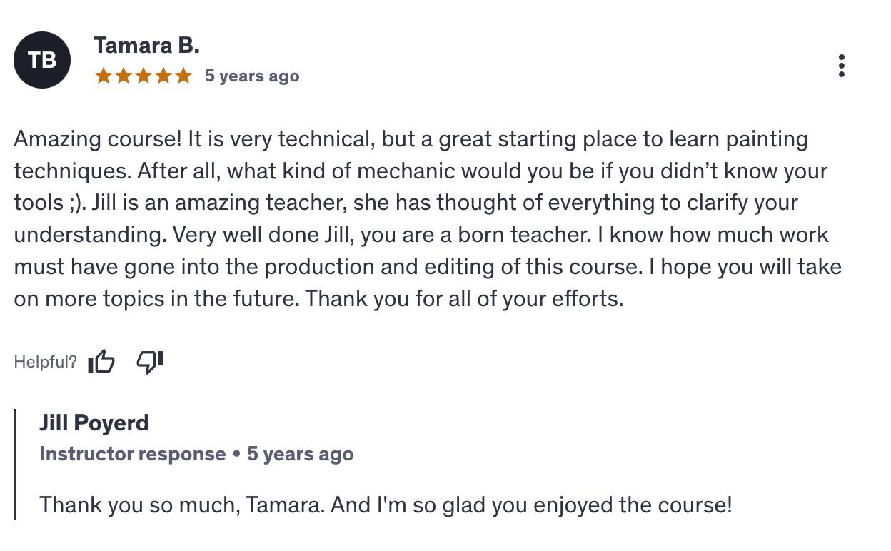Screen dimensions: 891x551
Task: Click the fourth rating star
Action: click(163, 76)
